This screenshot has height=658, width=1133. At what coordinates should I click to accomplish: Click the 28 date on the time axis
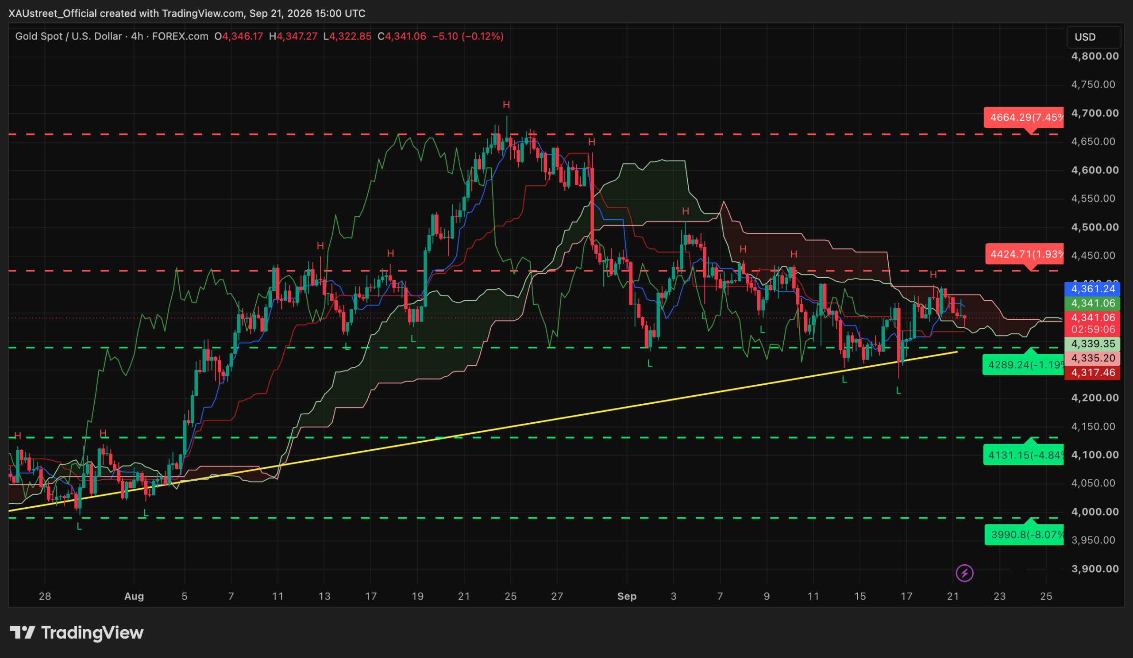[45, 597]
